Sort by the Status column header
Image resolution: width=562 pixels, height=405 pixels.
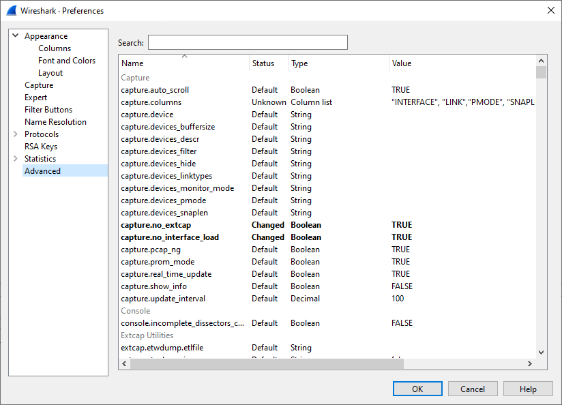pyautogui.click(x=268, y=63)
